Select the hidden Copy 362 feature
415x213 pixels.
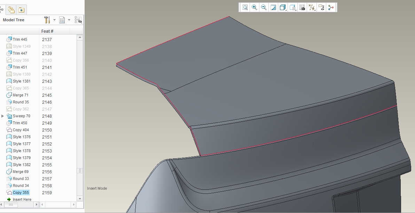coord(21,109)
